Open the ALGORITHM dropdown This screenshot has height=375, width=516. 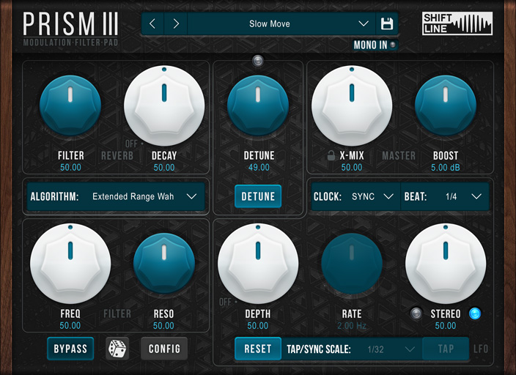pyautogui.click(x=116, y=196)
